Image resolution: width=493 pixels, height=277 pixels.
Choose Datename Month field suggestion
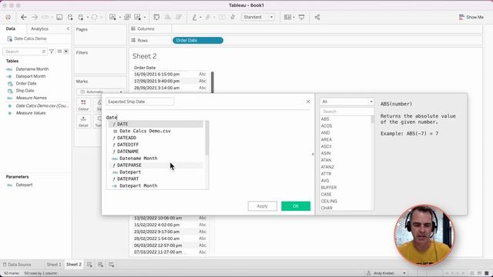[x=139, y=159]
